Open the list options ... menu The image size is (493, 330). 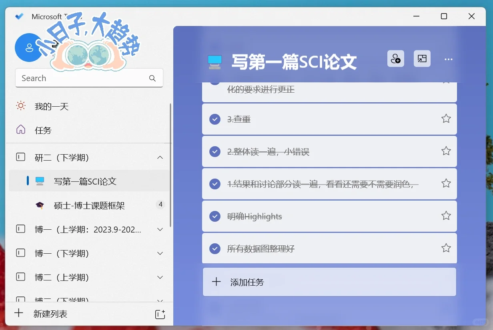448,59
